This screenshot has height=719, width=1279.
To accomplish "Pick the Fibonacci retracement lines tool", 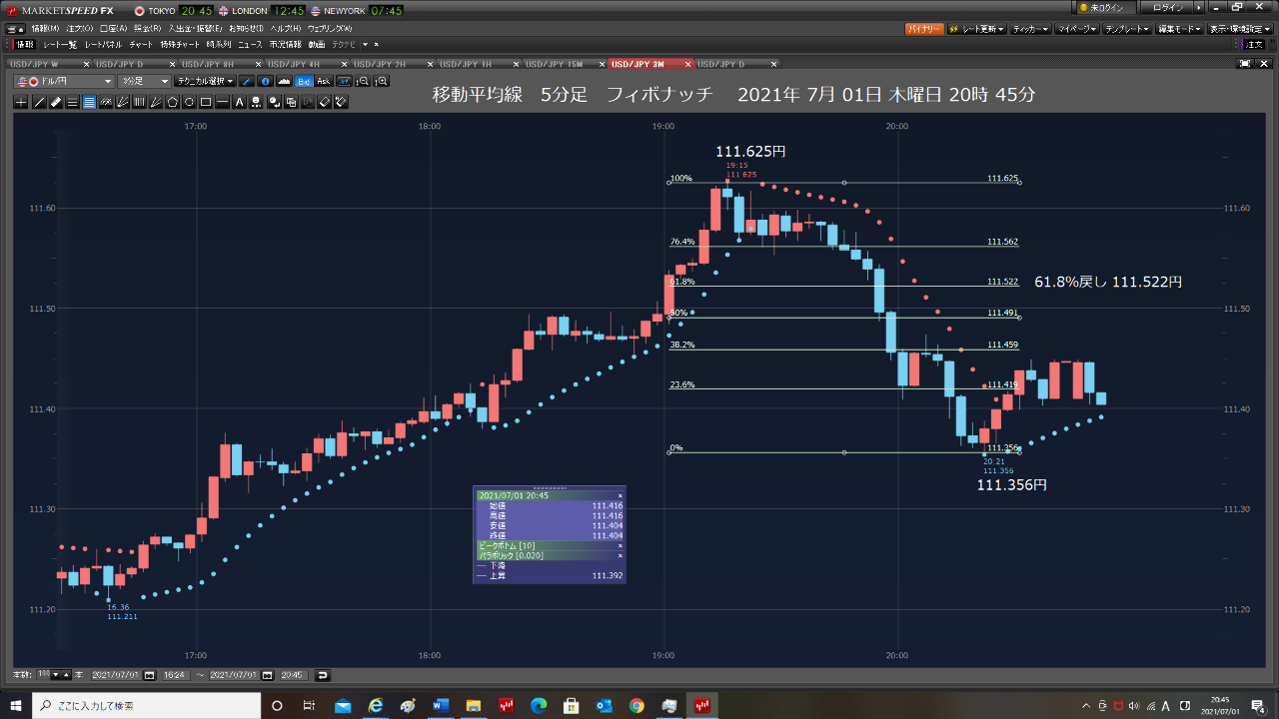I will click(x=89, y=102).
